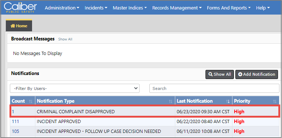Click the Priority column sort arrows icon

[x=275, y=101]
